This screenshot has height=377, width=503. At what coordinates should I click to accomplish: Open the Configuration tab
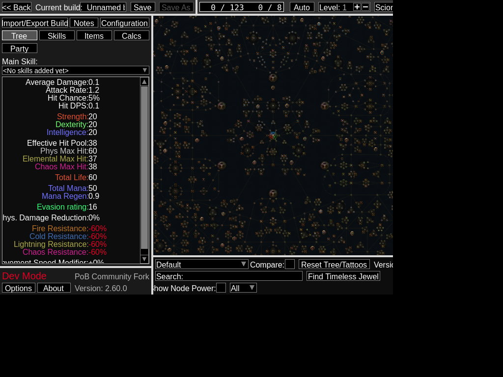tap(124, 23)
